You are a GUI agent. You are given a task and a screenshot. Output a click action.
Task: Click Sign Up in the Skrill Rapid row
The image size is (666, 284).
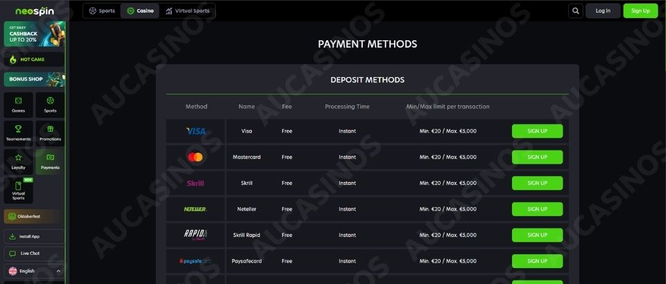(537, 236)
